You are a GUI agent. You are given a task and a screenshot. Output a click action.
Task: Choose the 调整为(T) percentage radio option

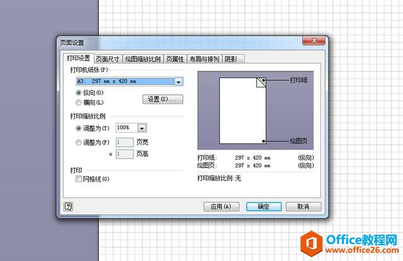click(x=79, y=128)
